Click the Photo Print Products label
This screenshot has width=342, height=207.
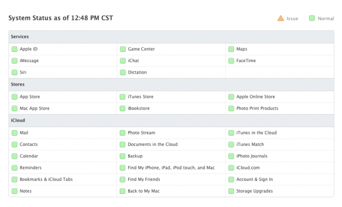[x=258, y=108]
